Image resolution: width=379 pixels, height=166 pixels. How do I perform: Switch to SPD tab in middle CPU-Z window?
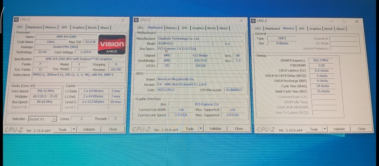(184, 28)
